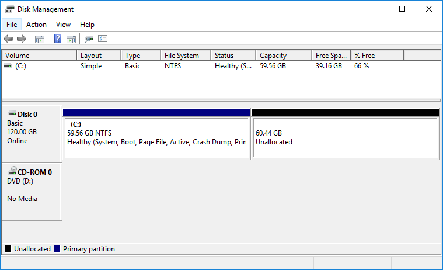Click the Forward arrow toolbar icon
The height and width of the screenshot is (270, 443).
[22, 39]
